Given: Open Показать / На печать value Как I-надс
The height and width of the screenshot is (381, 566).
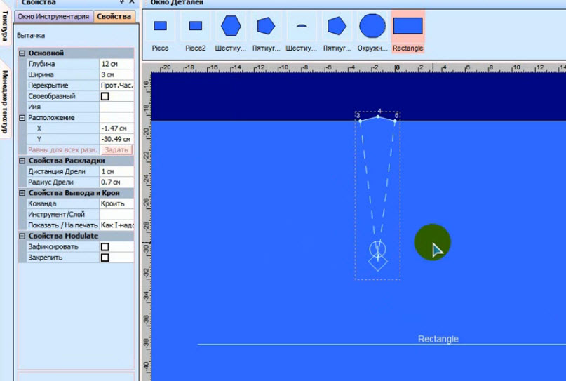Looking at the screenshot, I should [116, 225].
